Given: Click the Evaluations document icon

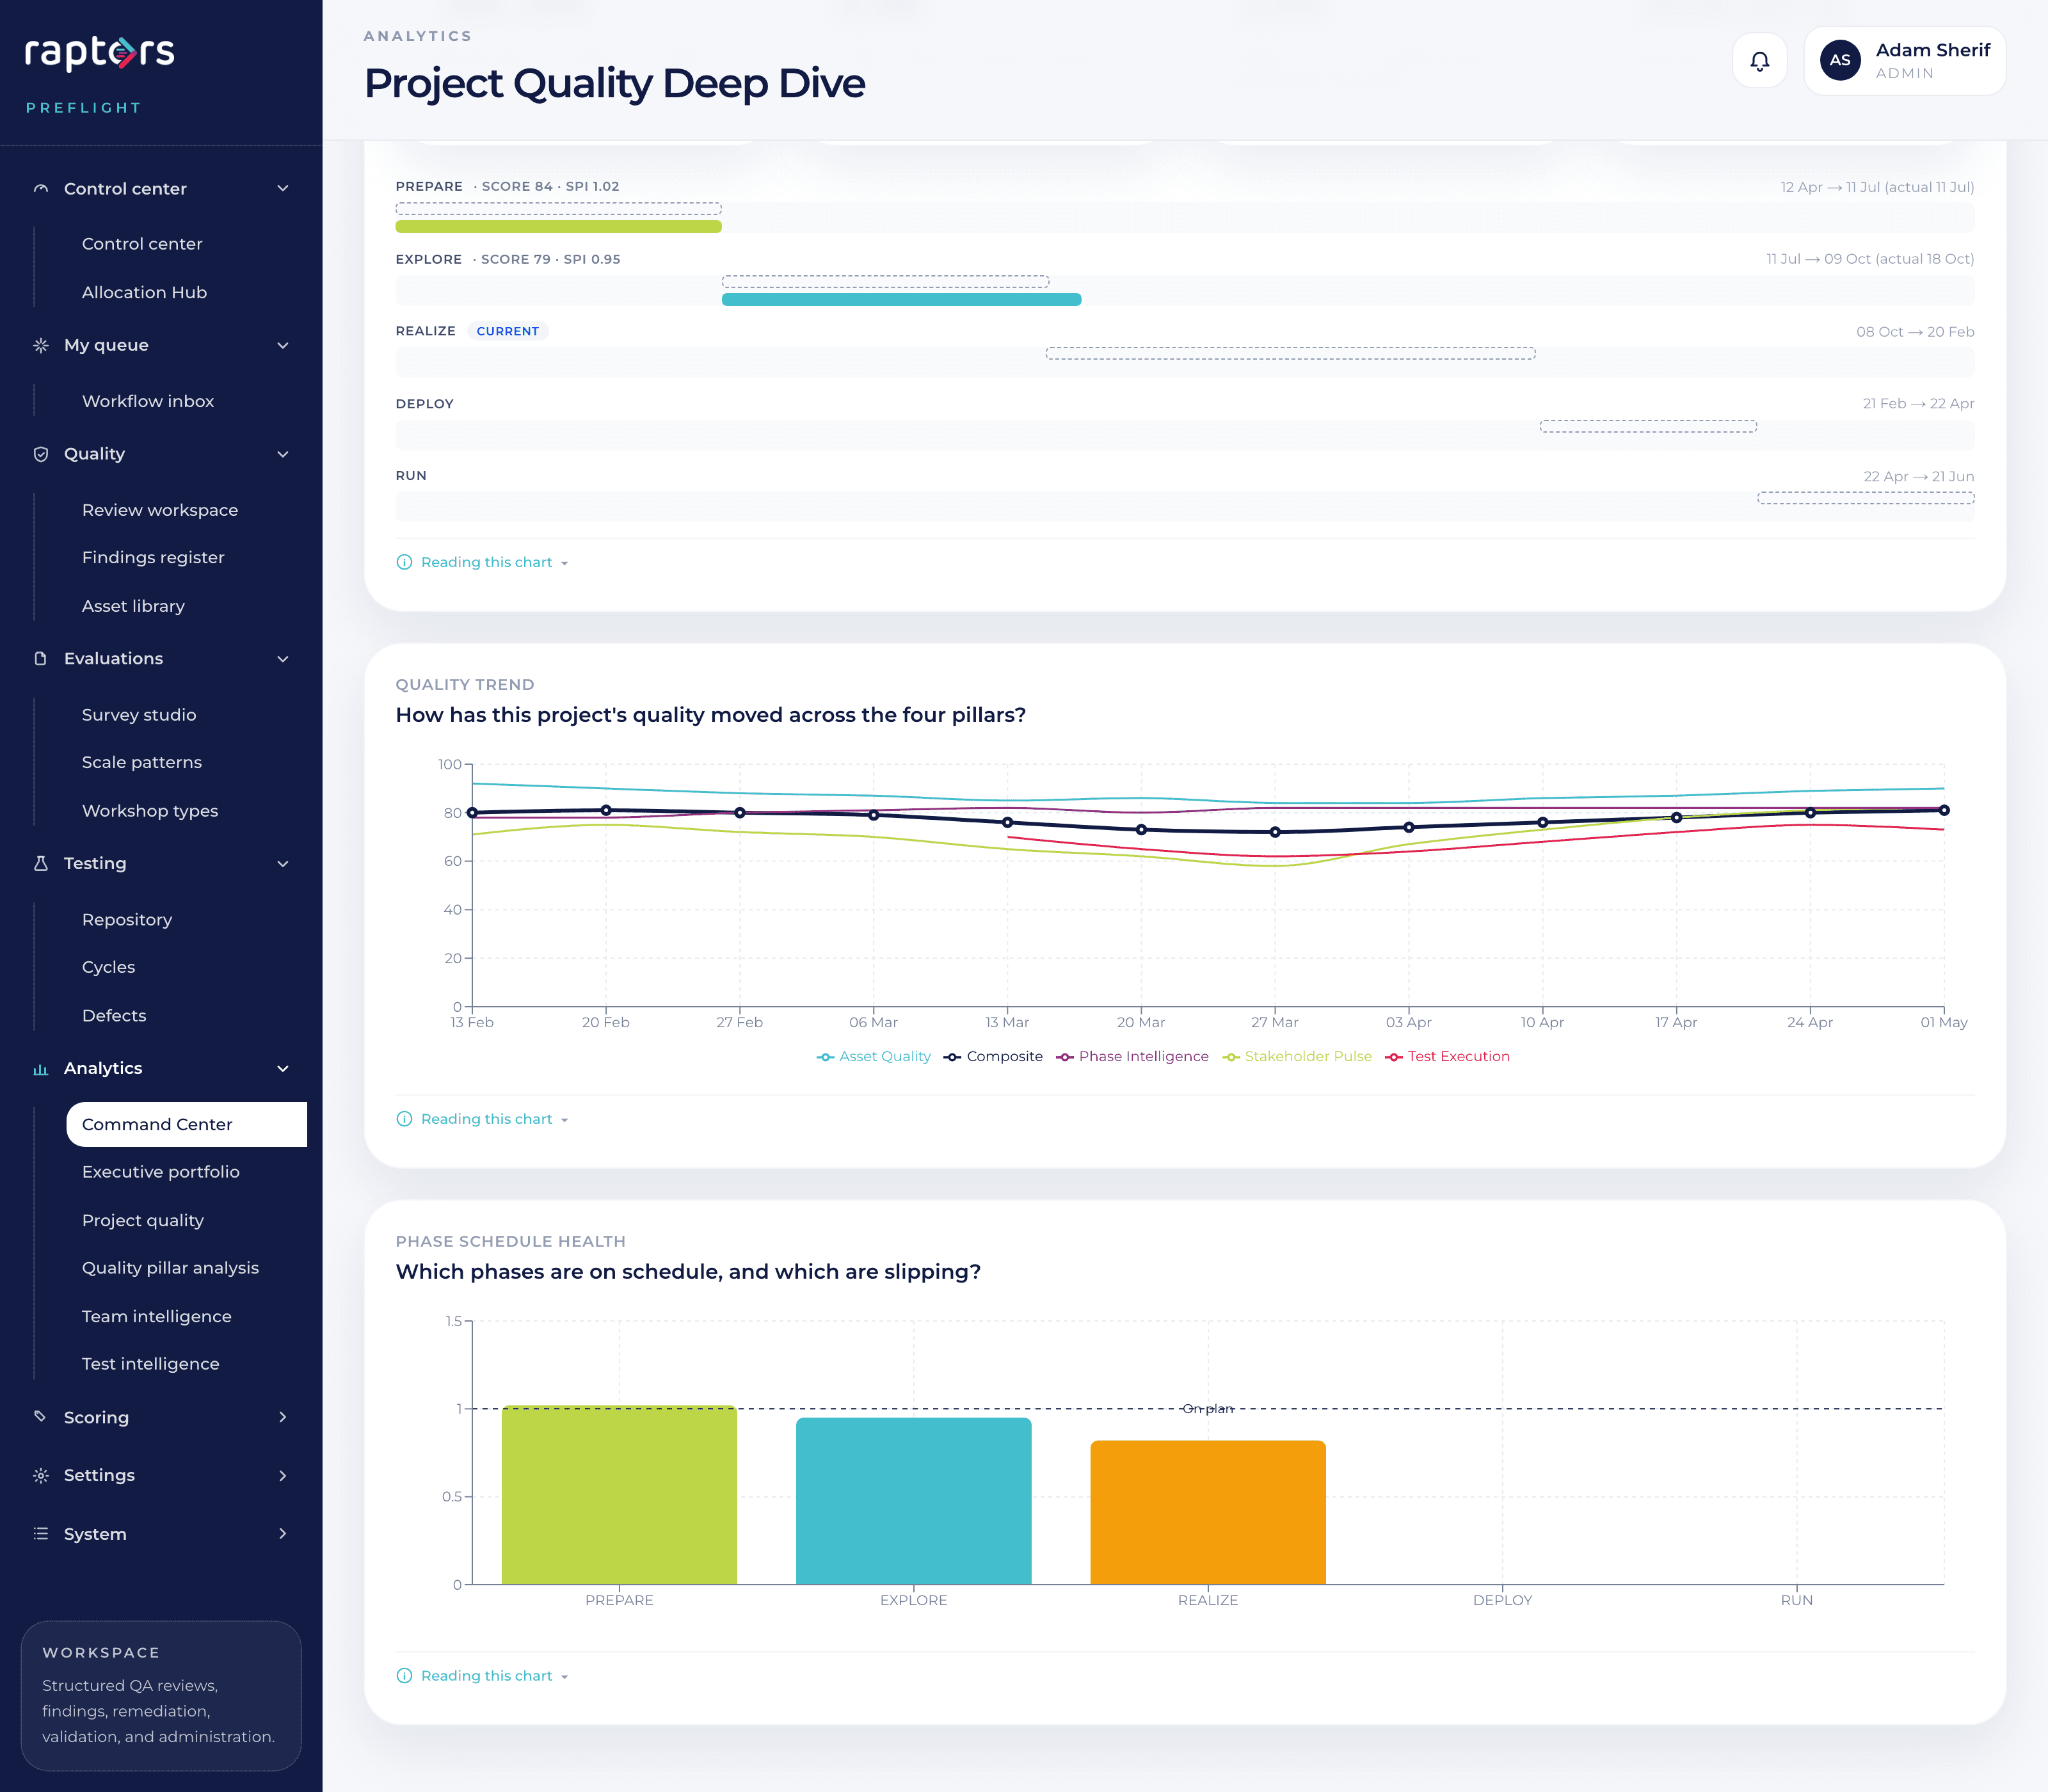Looking at the screenshot, I should click(x=41, y=659).
